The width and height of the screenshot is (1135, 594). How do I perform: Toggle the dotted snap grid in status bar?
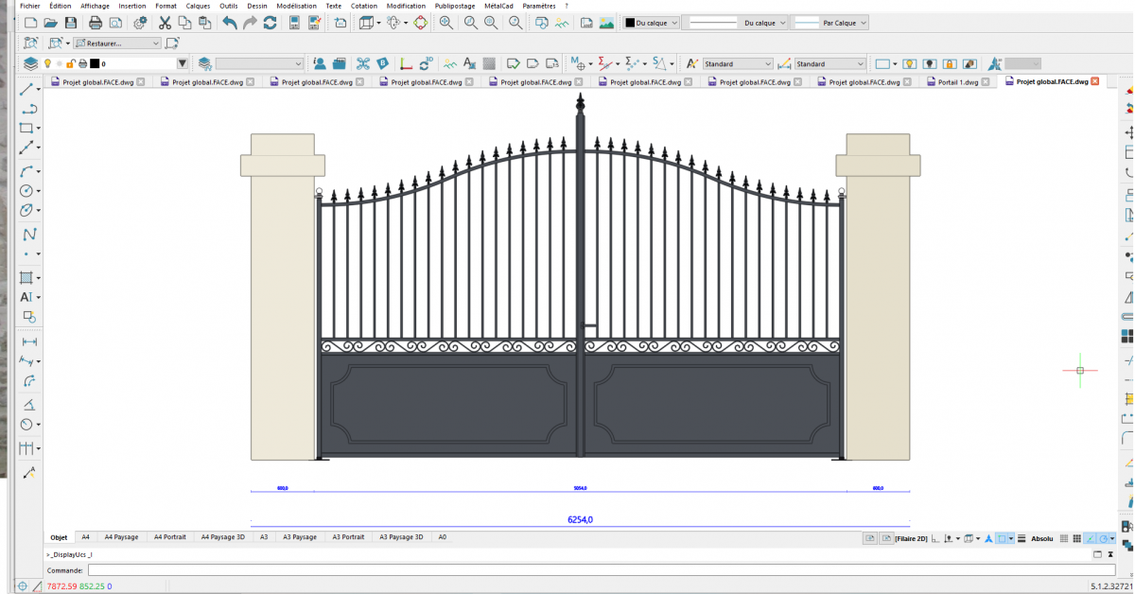point(1077,538)
